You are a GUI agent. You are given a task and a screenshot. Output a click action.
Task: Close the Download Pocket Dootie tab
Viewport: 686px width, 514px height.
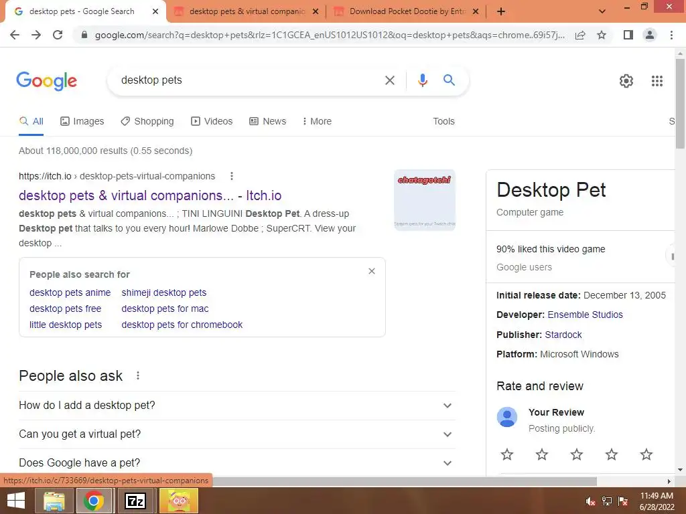[x=476, y=12]
